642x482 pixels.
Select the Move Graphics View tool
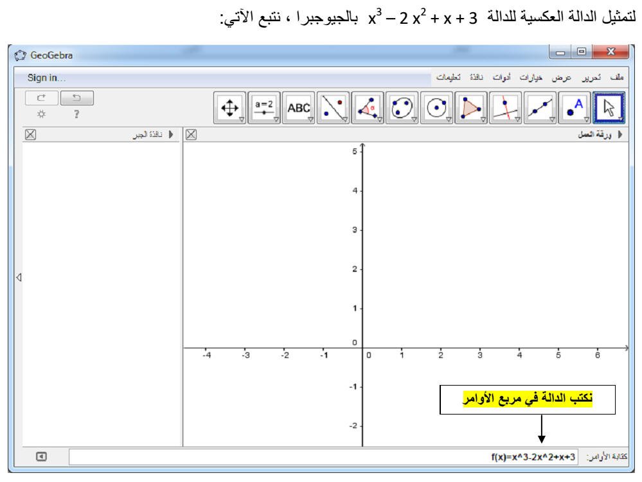pos(229,108)
